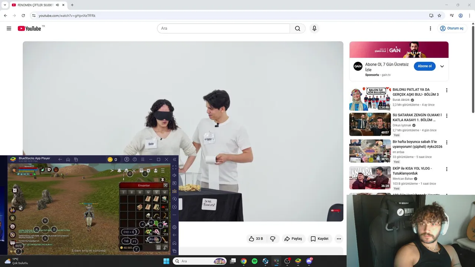Open Chrome media control icon in toolbar

(x=452, y=16)
